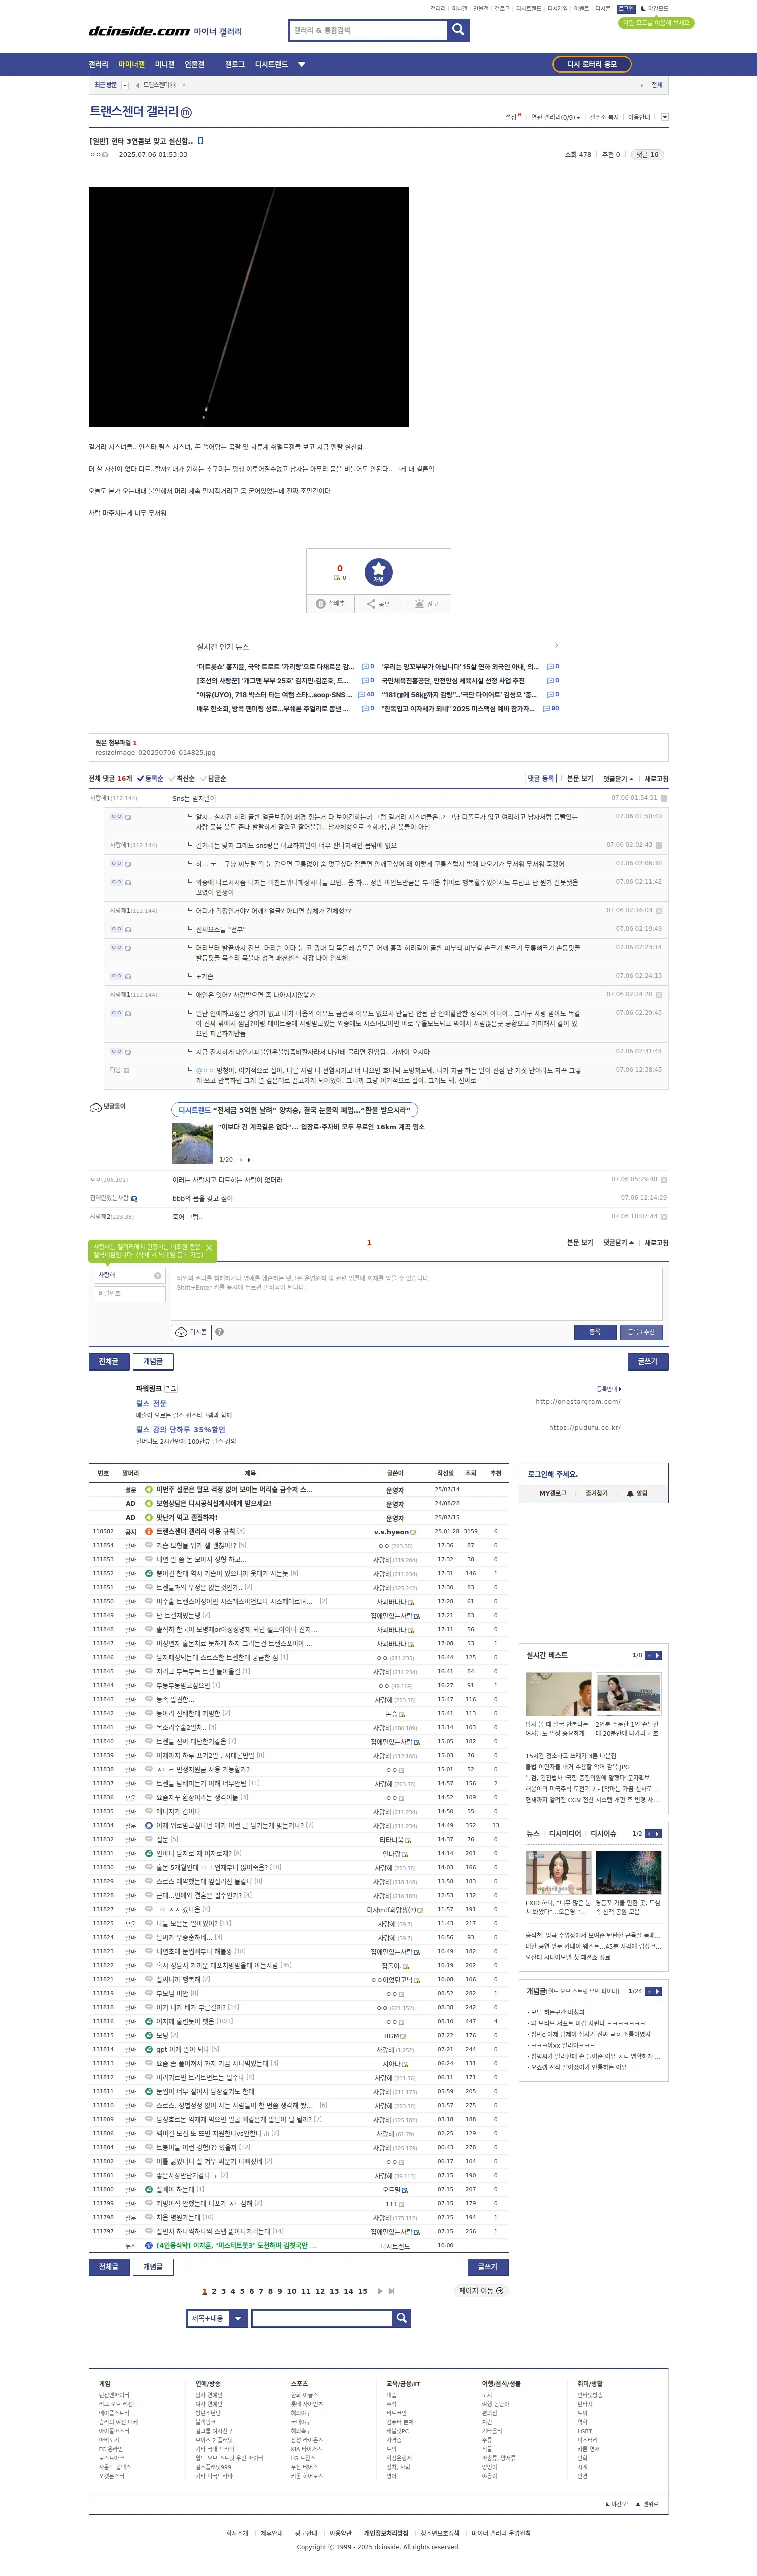Switch to the upper 개념글 tab
Screen dimensions: 757x2576
(153, 1362)
